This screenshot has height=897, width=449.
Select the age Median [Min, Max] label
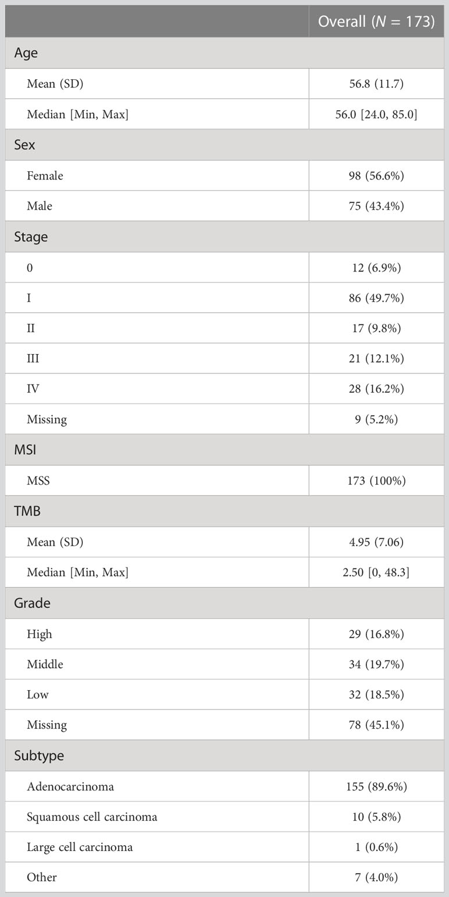tap(77, 114)
